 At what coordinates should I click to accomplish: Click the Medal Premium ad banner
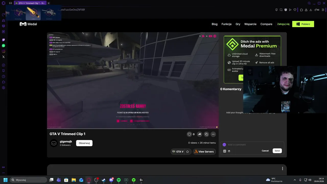pos(252,59)
